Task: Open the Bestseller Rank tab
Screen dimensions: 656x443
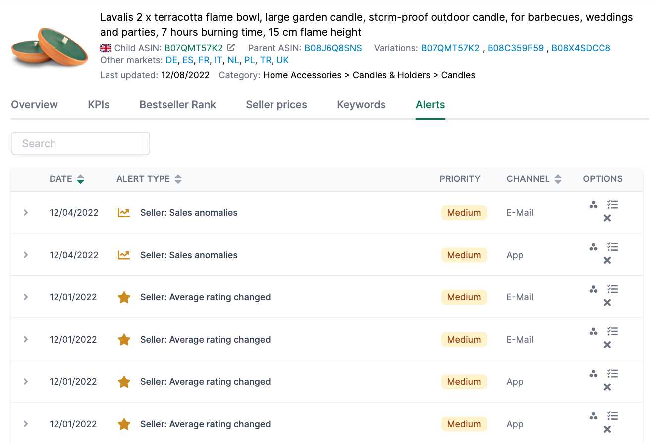Action: 177,105
